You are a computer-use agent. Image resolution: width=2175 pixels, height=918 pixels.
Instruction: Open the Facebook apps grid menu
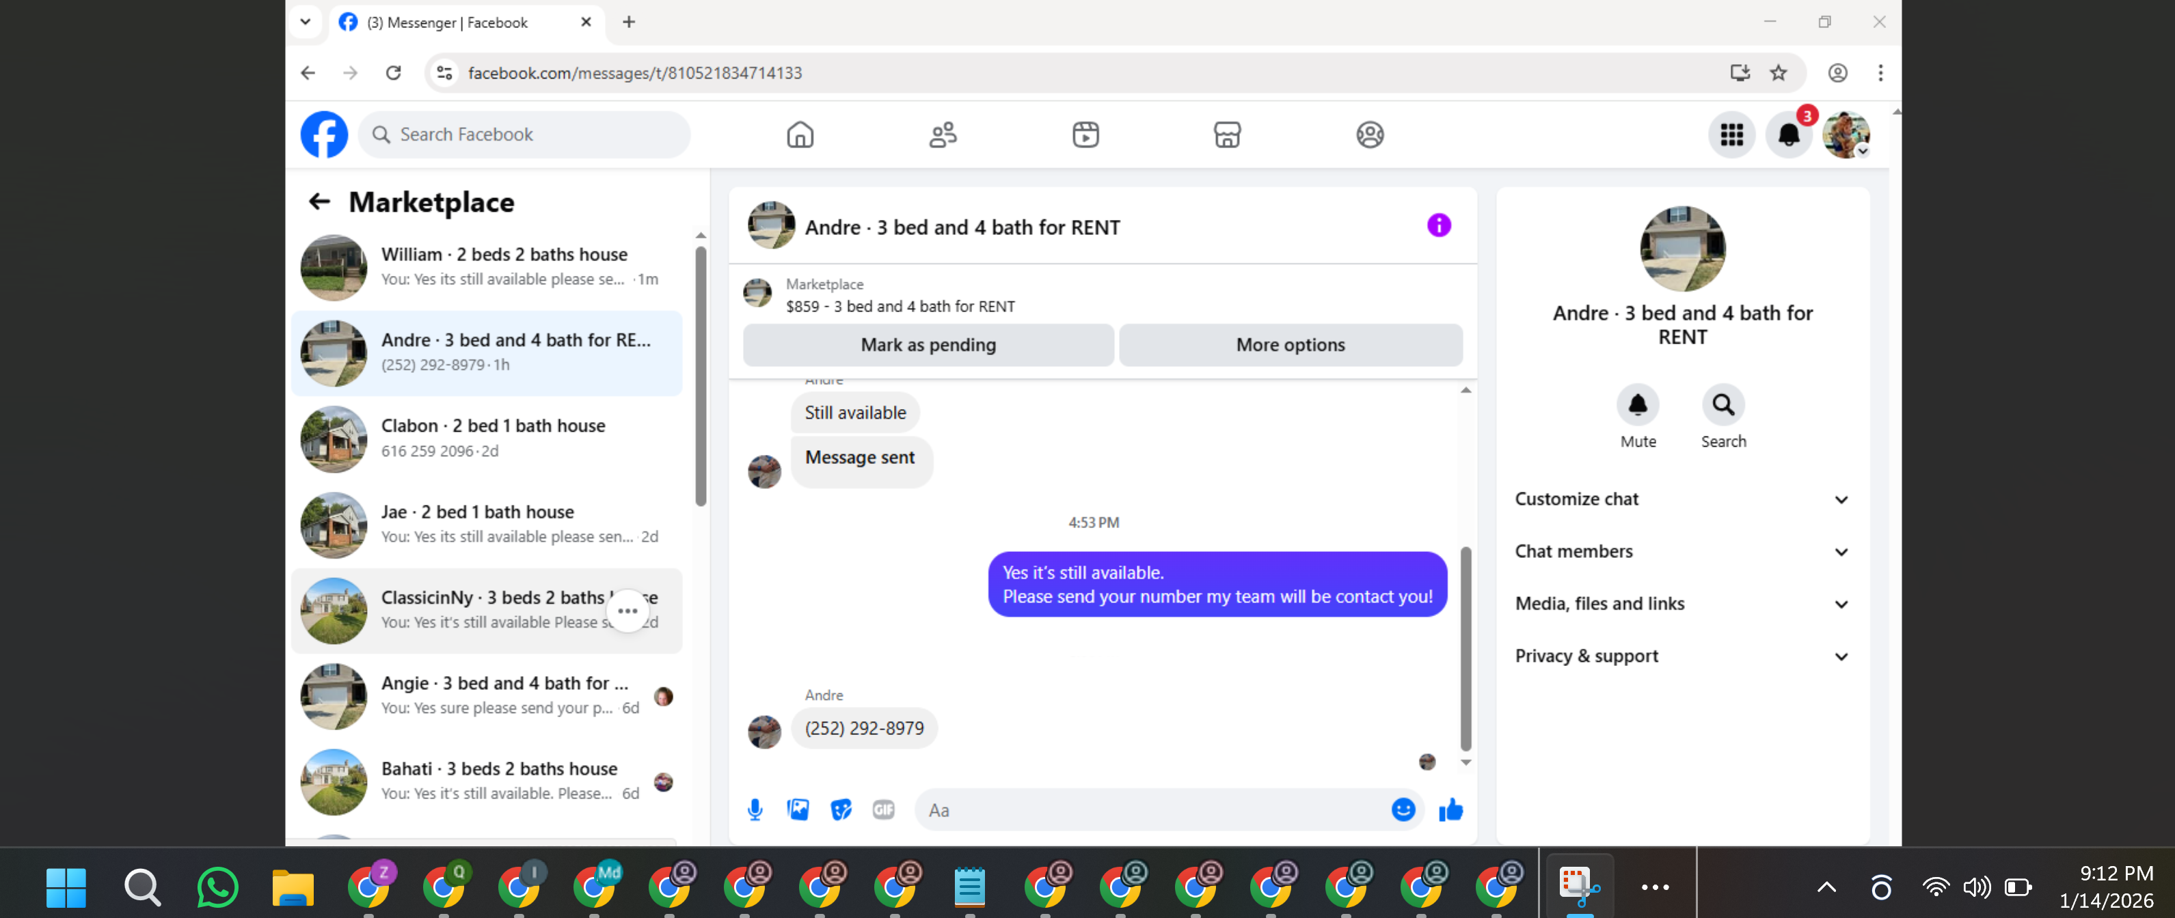click(1731, 135)
